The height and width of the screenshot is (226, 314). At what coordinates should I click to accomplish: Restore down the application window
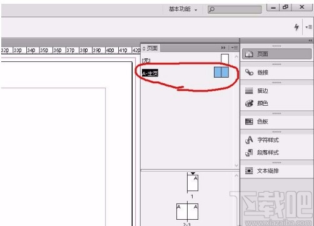(285, 8)
